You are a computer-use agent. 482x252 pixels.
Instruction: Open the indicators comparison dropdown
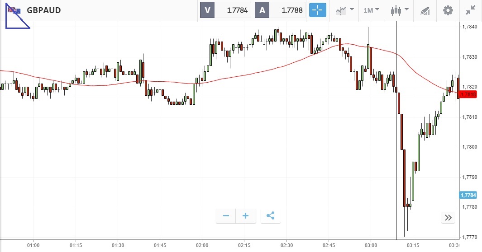click(x=344, y=10)
